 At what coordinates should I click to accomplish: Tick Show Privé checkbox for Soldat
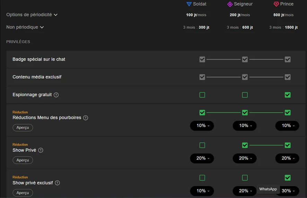coord(202,145)
